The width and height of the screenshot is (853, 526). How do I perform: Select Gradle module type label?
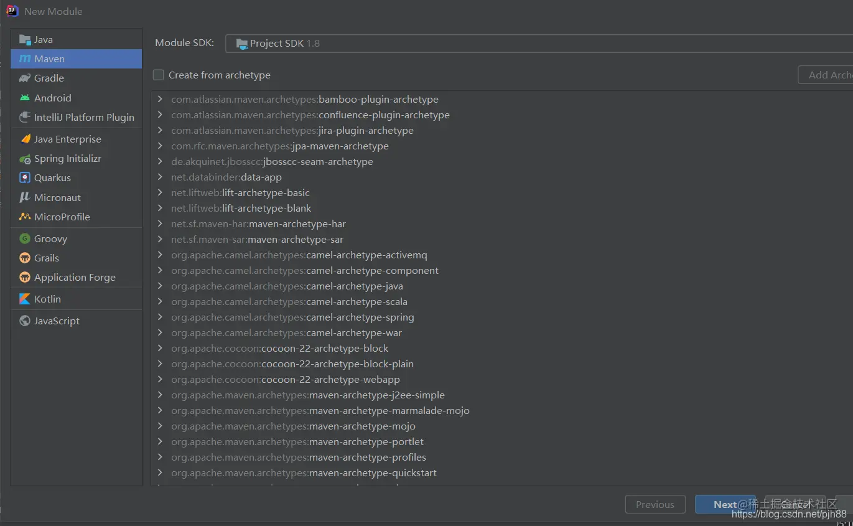point(49,78)
